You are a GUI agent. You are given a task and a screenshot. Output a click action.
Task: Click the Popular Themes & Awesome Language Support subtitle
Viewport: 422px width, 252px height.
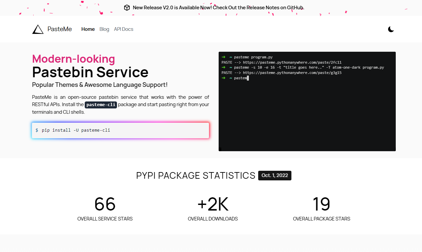coord(100,85)
